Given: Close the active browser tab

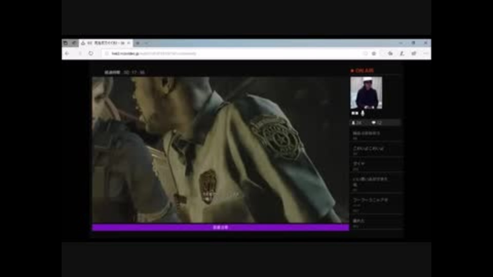Looking at the screenshot, I should 128,43.
